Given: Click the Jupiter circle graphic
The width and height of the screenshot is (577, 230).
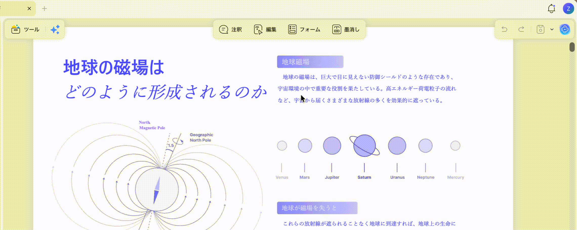Looking at the screenshot, I should pyautogui.click(x=332, y=146).
